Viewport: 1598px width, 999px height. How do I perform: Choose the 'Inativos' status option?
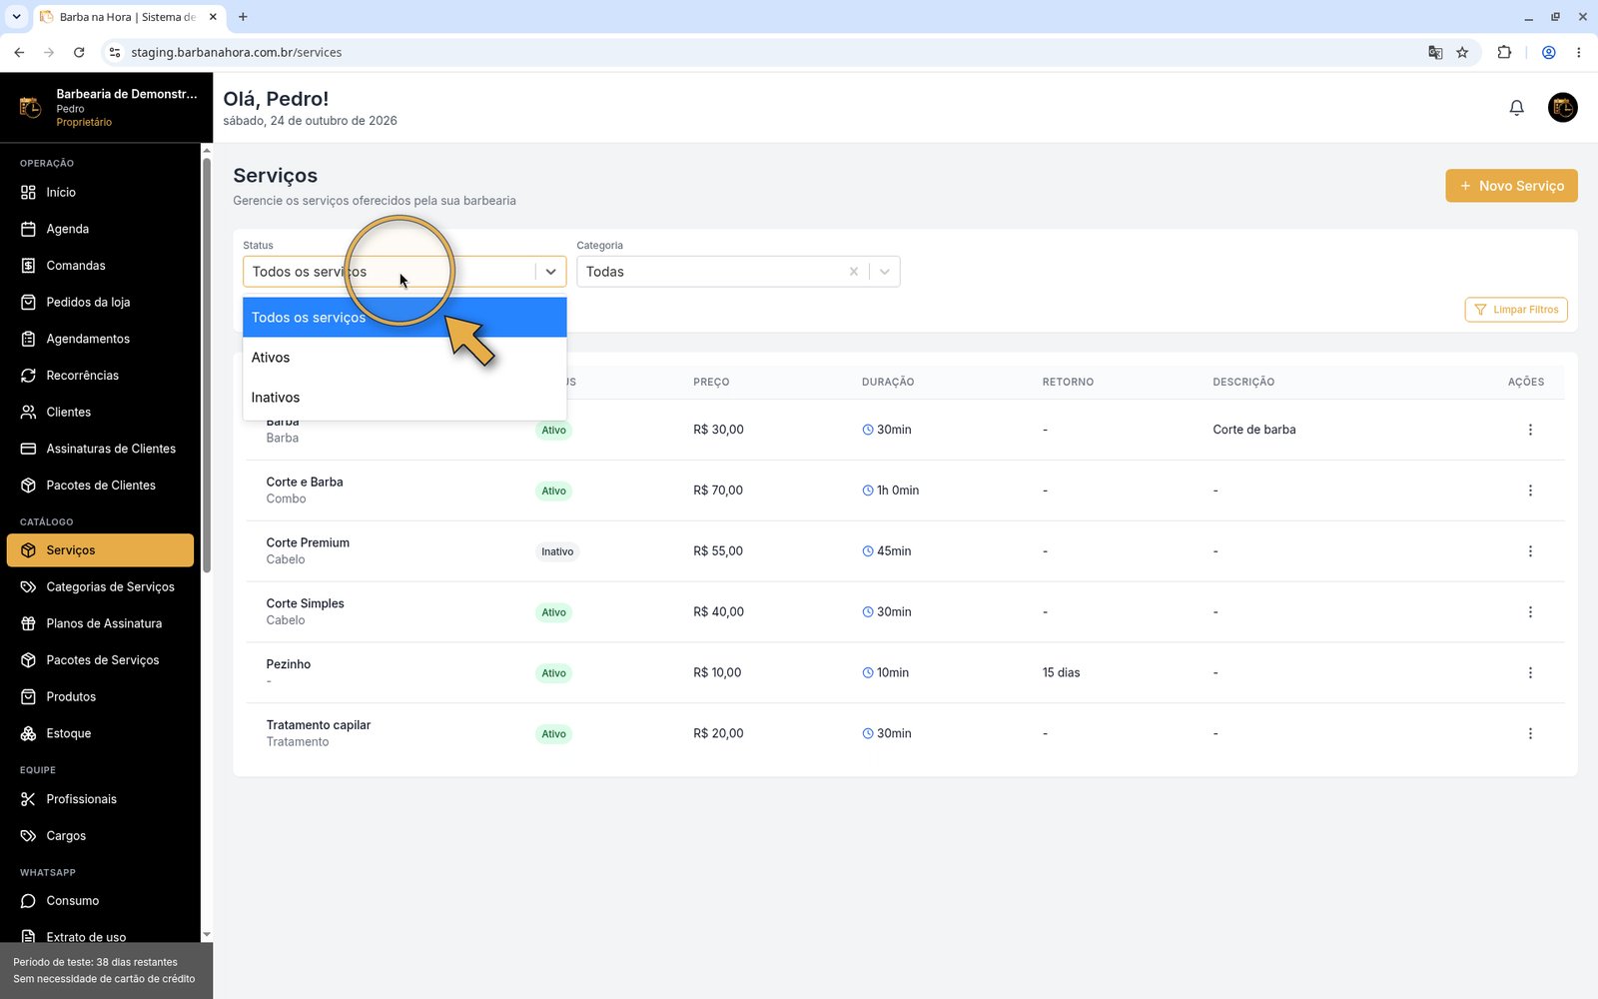click(x=404, y=398)
